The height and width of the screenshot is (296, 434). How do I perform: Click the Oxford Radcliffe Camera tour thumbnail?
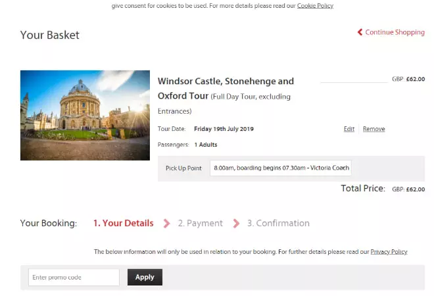(85, 115)
